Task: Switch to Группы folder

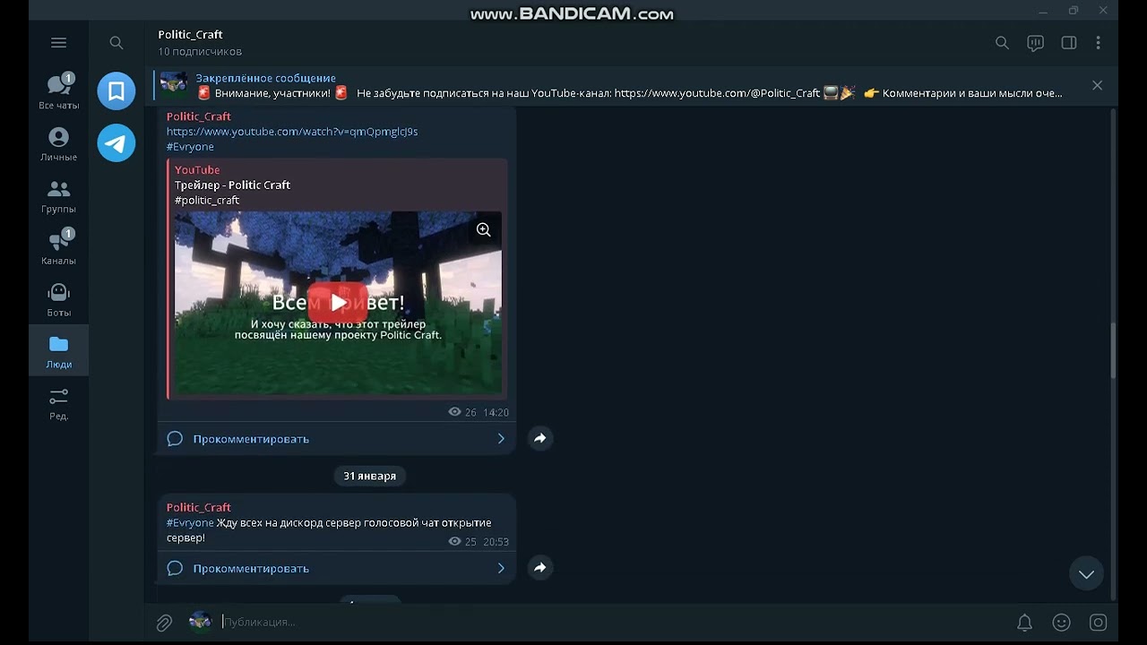Action: (x=58, y=196)
